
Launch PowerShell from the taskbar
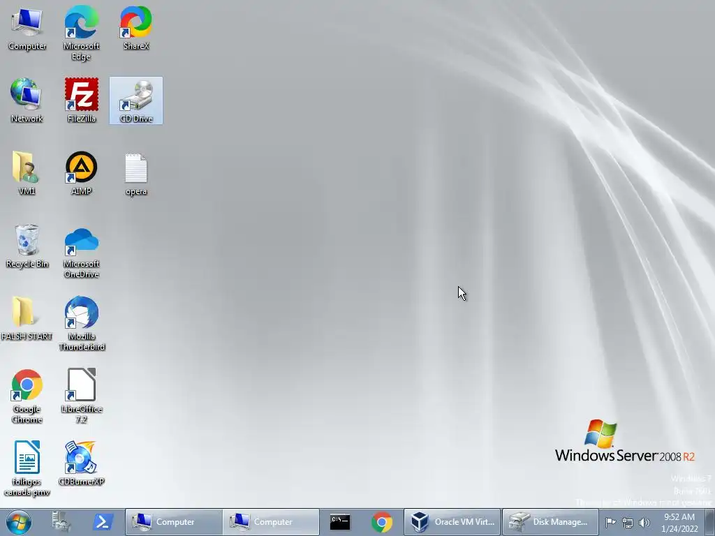tap(103, 522)
